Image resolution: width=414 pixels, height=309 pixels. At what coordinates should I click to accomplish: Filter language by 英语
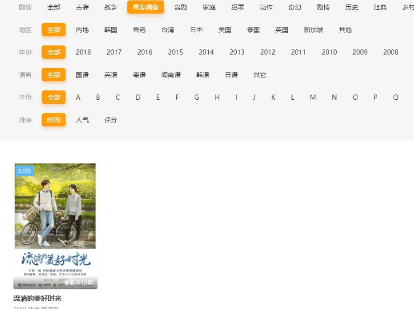pos(111,75)
